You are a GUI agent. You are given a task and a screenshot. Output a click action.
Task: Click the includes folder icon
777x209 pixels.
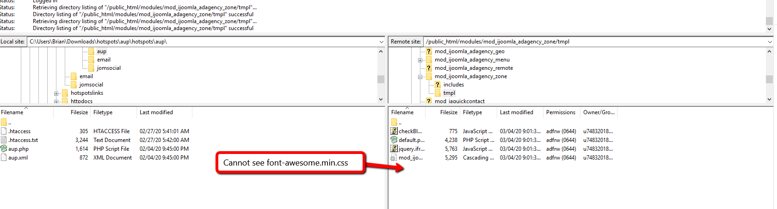(438, 85)
